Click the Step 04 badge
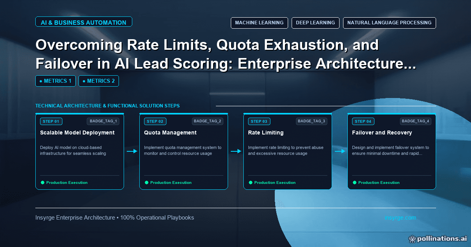Image resolution: width=471 pixels, height=247 pixels. (x=363, y=122)
